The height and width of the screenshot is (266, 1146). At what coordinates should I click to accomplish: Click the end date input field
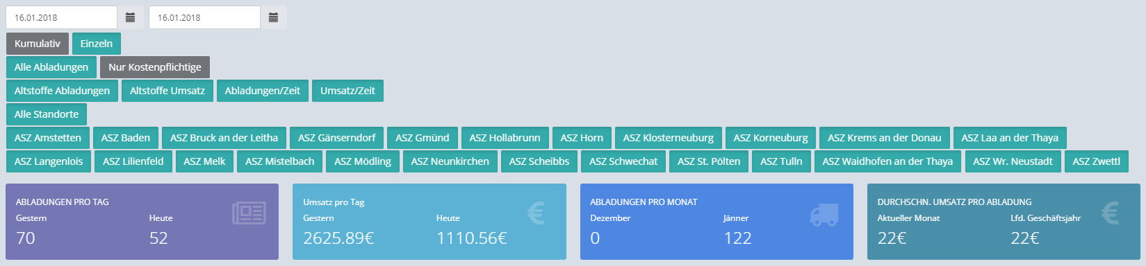point(204,17)
